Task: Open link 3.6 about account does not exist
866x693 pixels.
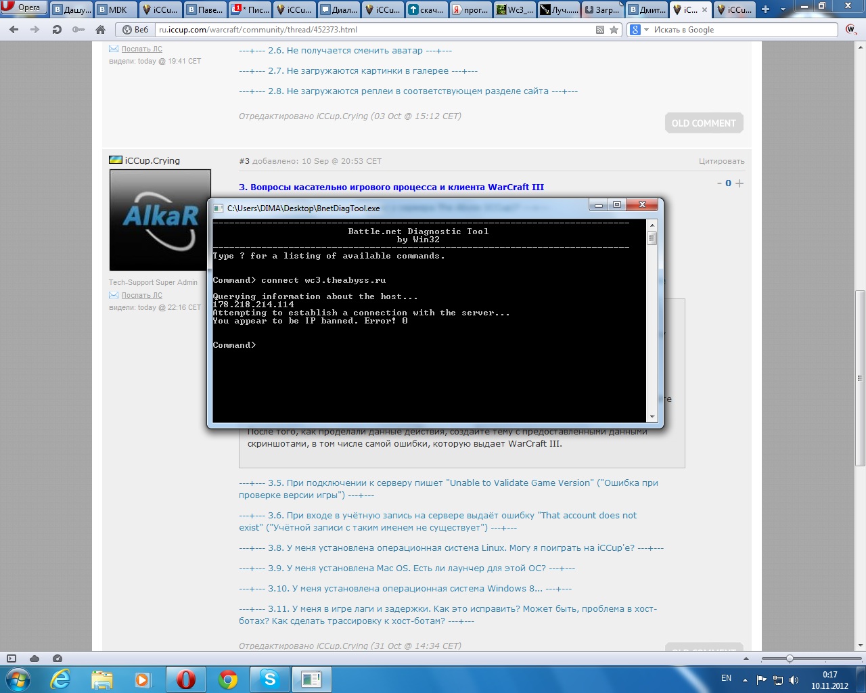Action: pyautogui.click(x=438, y=522)
